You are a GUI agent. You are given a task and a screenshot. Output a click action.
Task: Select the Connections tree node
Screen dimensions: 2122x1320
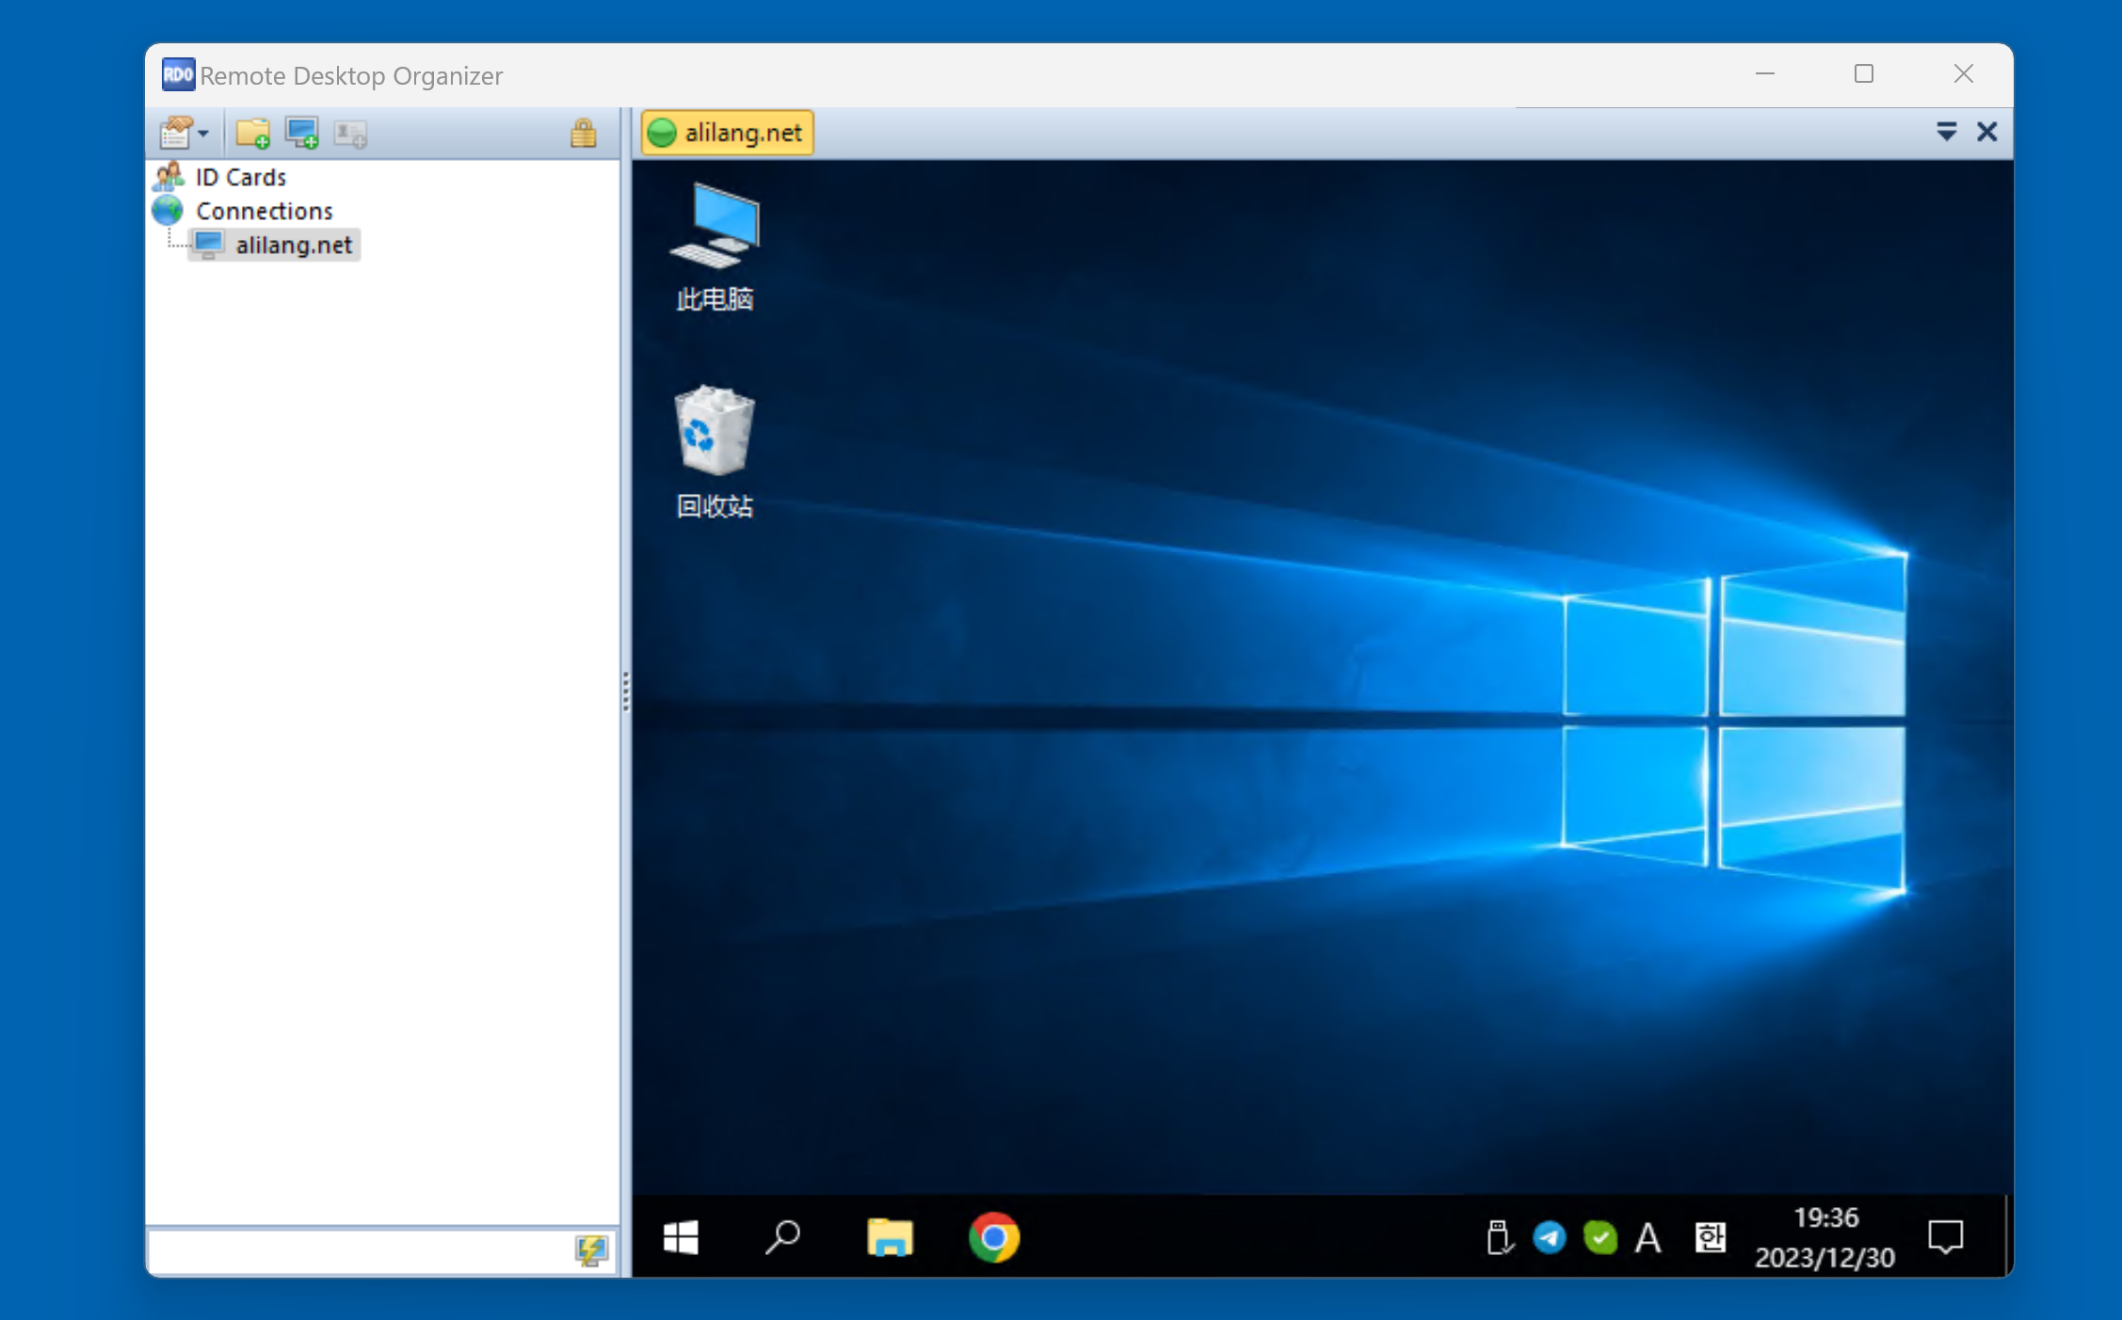264,211
